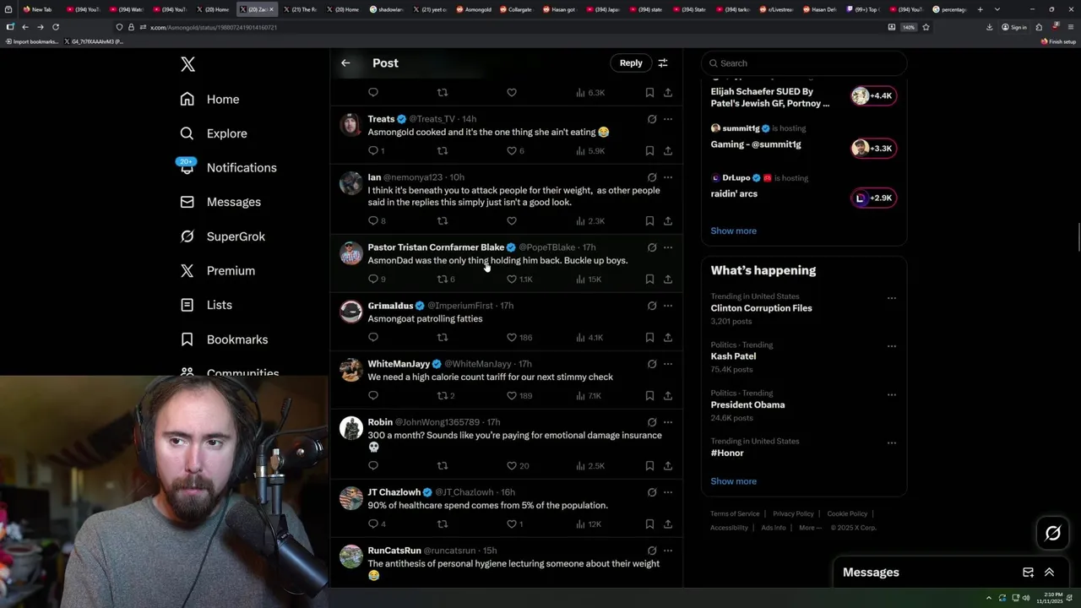Click Show more under live spaces
This screenshot has width=1081, height=608.
point(733,231)
